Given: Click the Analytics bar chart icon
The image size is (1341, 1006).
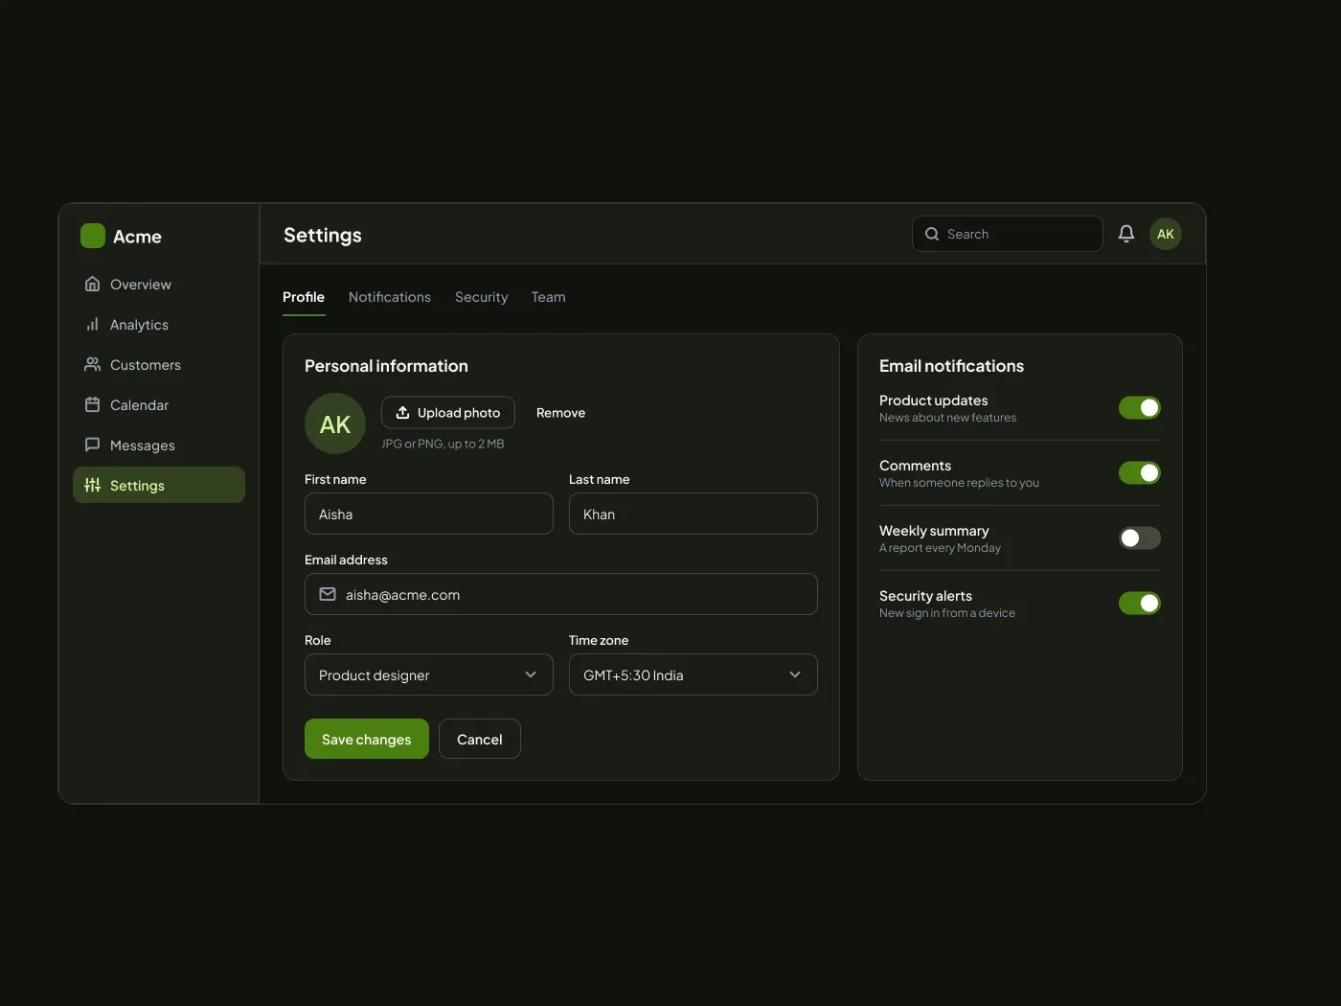Looking at the screenshot, I should [92, 324].
